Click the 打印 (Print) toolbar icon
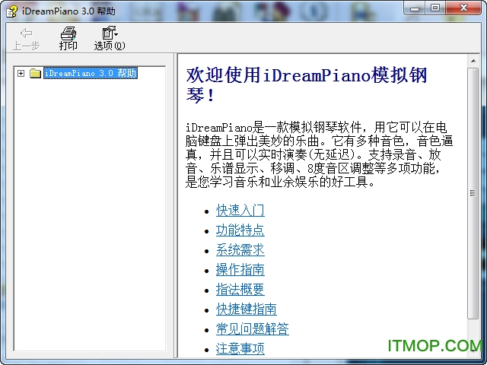Image resolution: width=487 pixels, height=365 pixels. pos(68,39)
